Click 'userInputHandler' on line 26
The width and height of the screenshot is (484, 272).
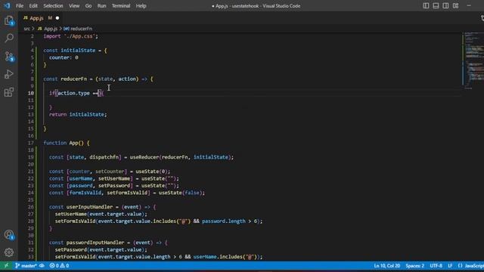[x=89, y=207]
